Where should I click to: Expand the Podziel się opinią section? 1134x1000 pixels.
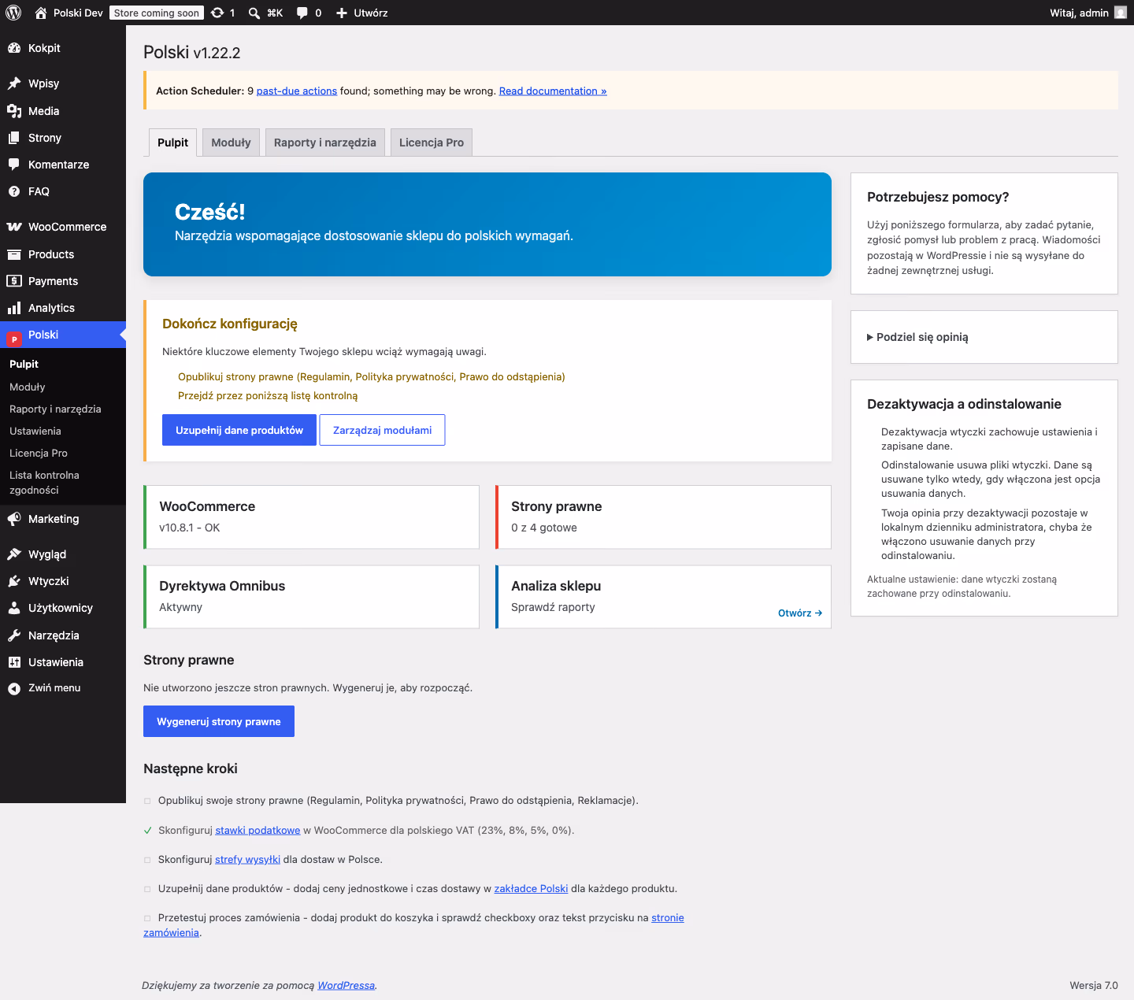tap(917, 337)
